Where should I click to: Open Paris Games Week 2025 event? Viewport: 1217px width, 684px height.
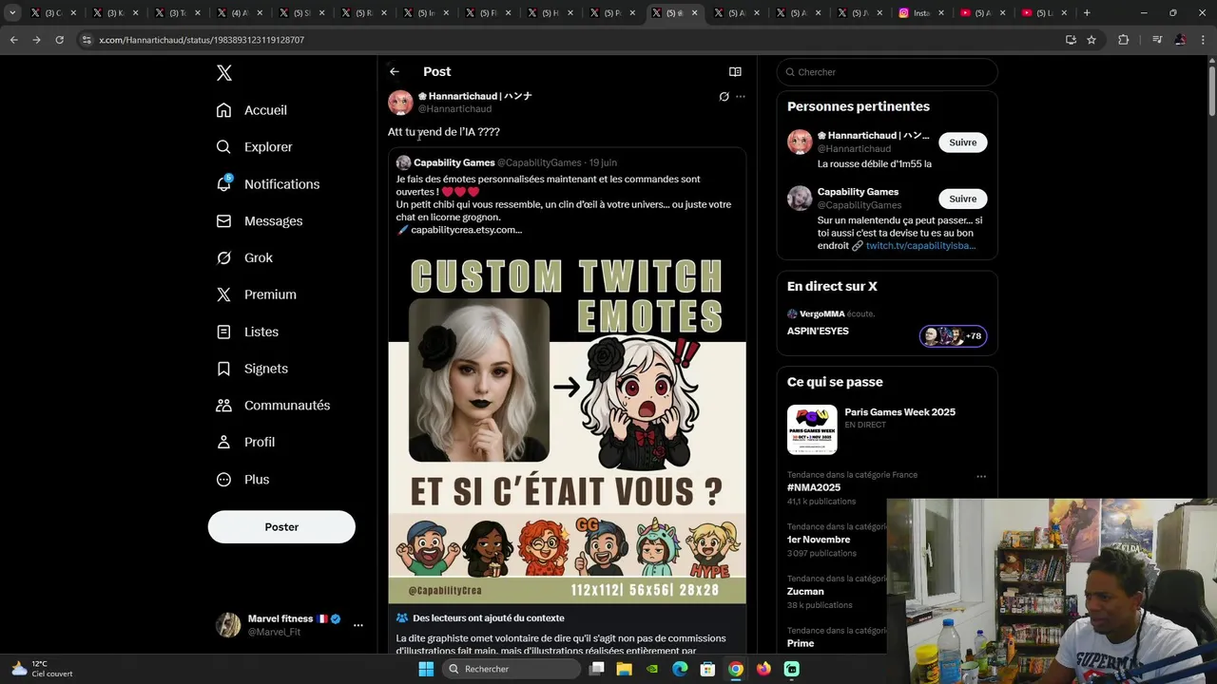coord(899,412)
